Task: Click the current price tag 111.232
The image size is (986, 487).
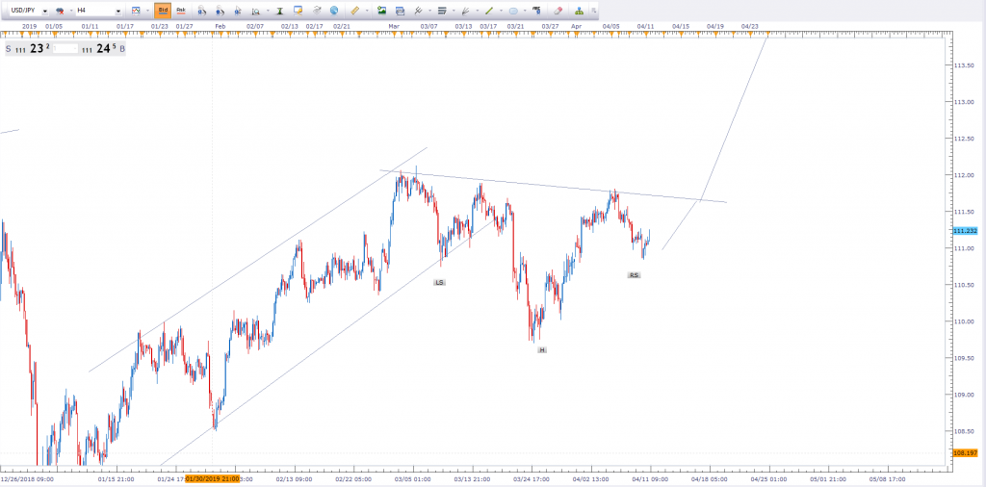Action: click(968, 231)
